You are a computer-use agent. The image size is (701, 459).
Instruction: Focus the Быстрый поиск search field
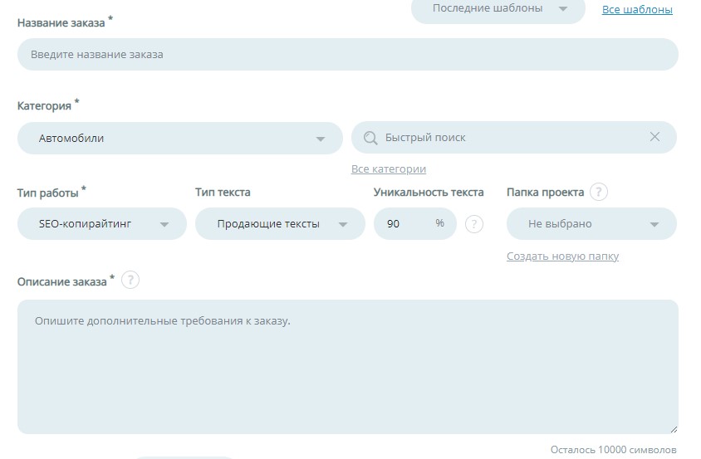[x=513, y=137]
